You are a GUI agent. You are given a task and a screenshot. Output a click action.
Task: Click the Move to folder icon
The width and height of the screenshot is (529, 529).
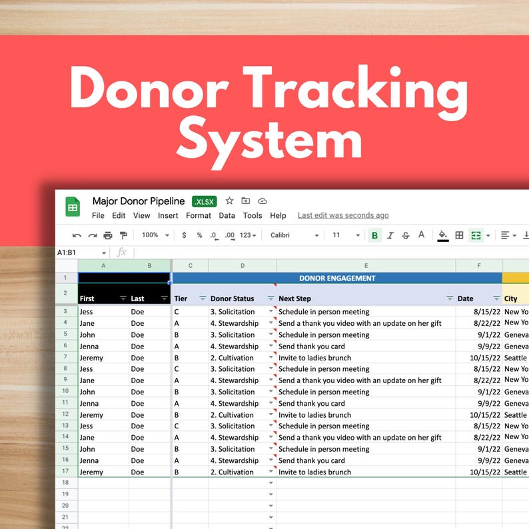point(246,201)
